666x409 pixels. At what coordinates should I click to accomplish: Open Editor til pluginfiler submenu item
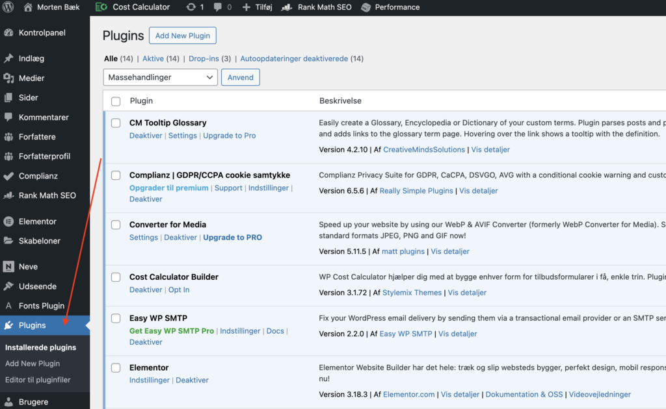pyautogui.click(x=38, y=380)
